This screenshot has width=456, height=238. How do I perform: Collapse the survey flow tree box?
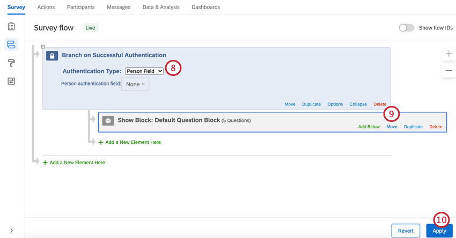click(x=43, y=47)
